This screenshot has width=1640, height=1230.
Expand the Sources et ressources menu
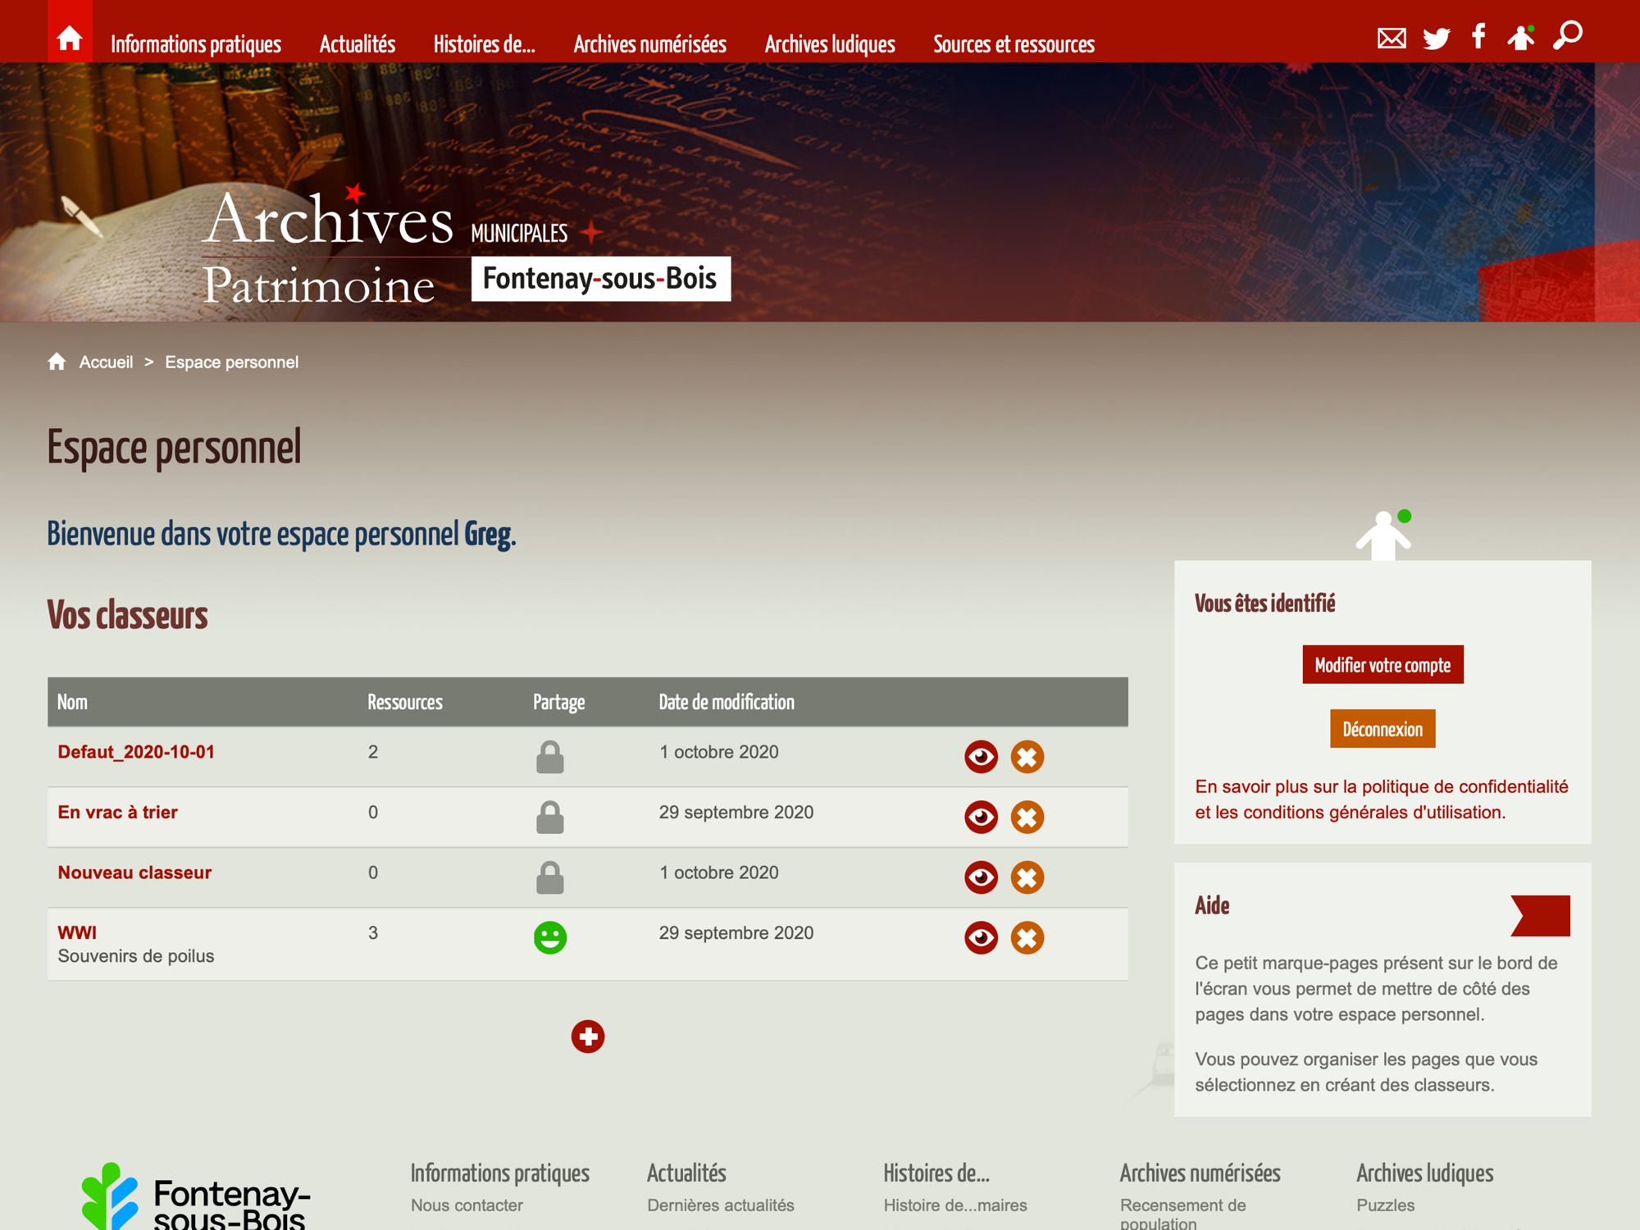pyautogui.click(x=1014, y=44)
